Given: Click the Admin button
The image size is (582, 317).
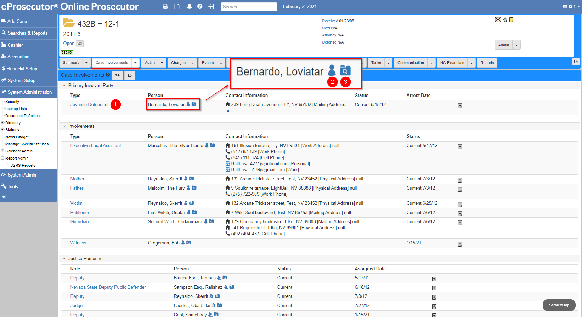Looking at the screenshot, I should tap(503, 45).
